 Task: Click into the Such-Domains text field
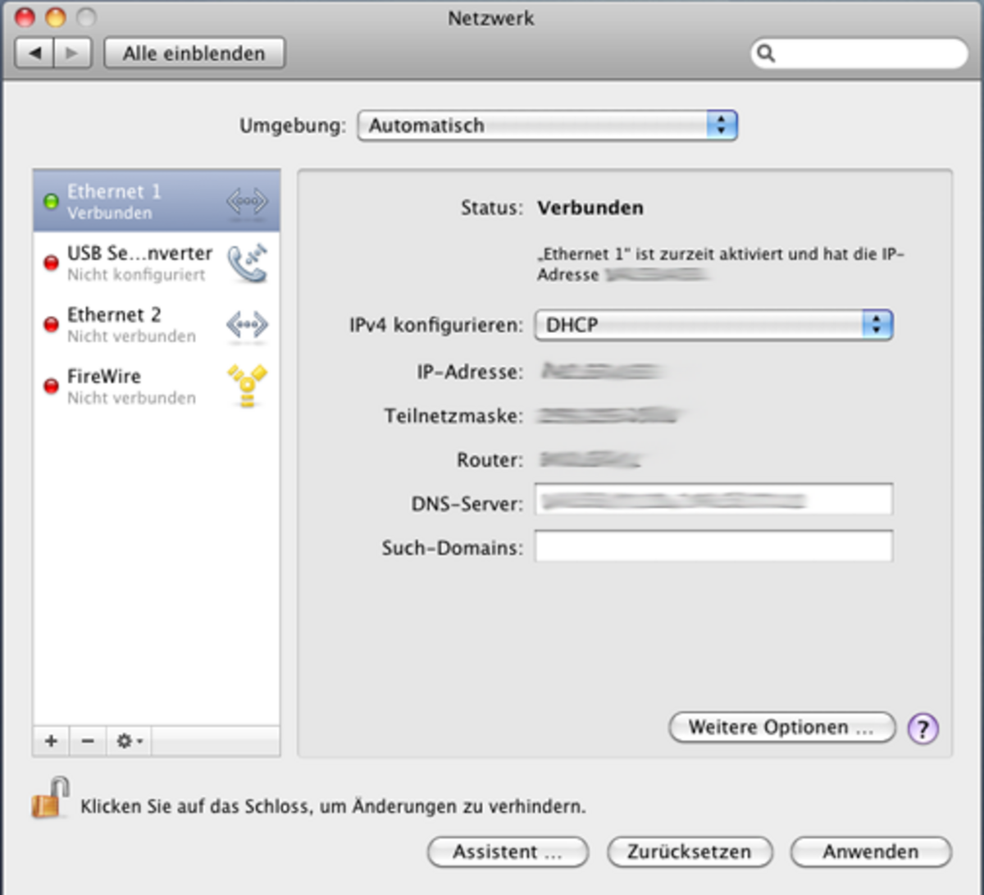point(713,546)
